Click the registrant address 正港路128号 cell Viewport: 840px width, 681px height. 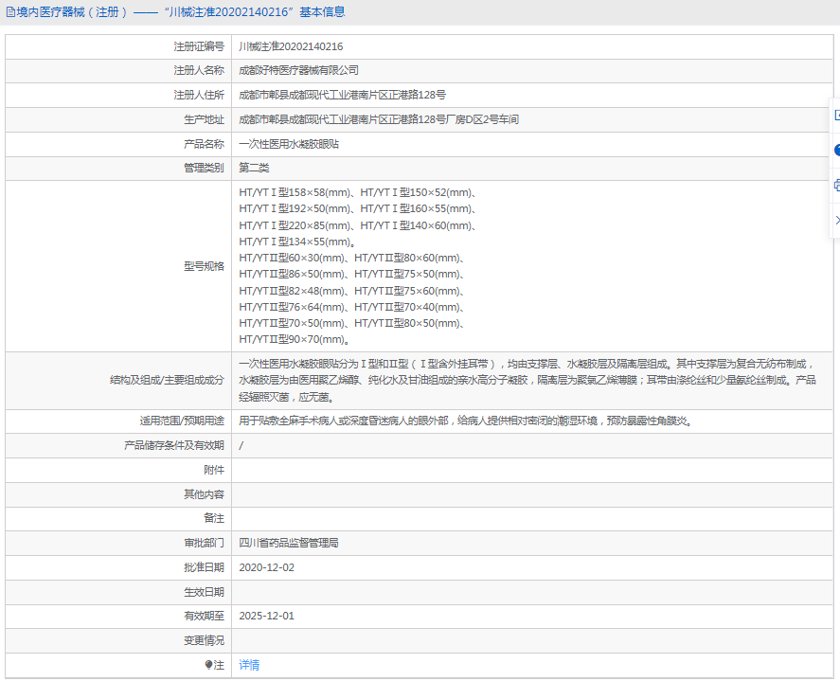click(342, 96)
